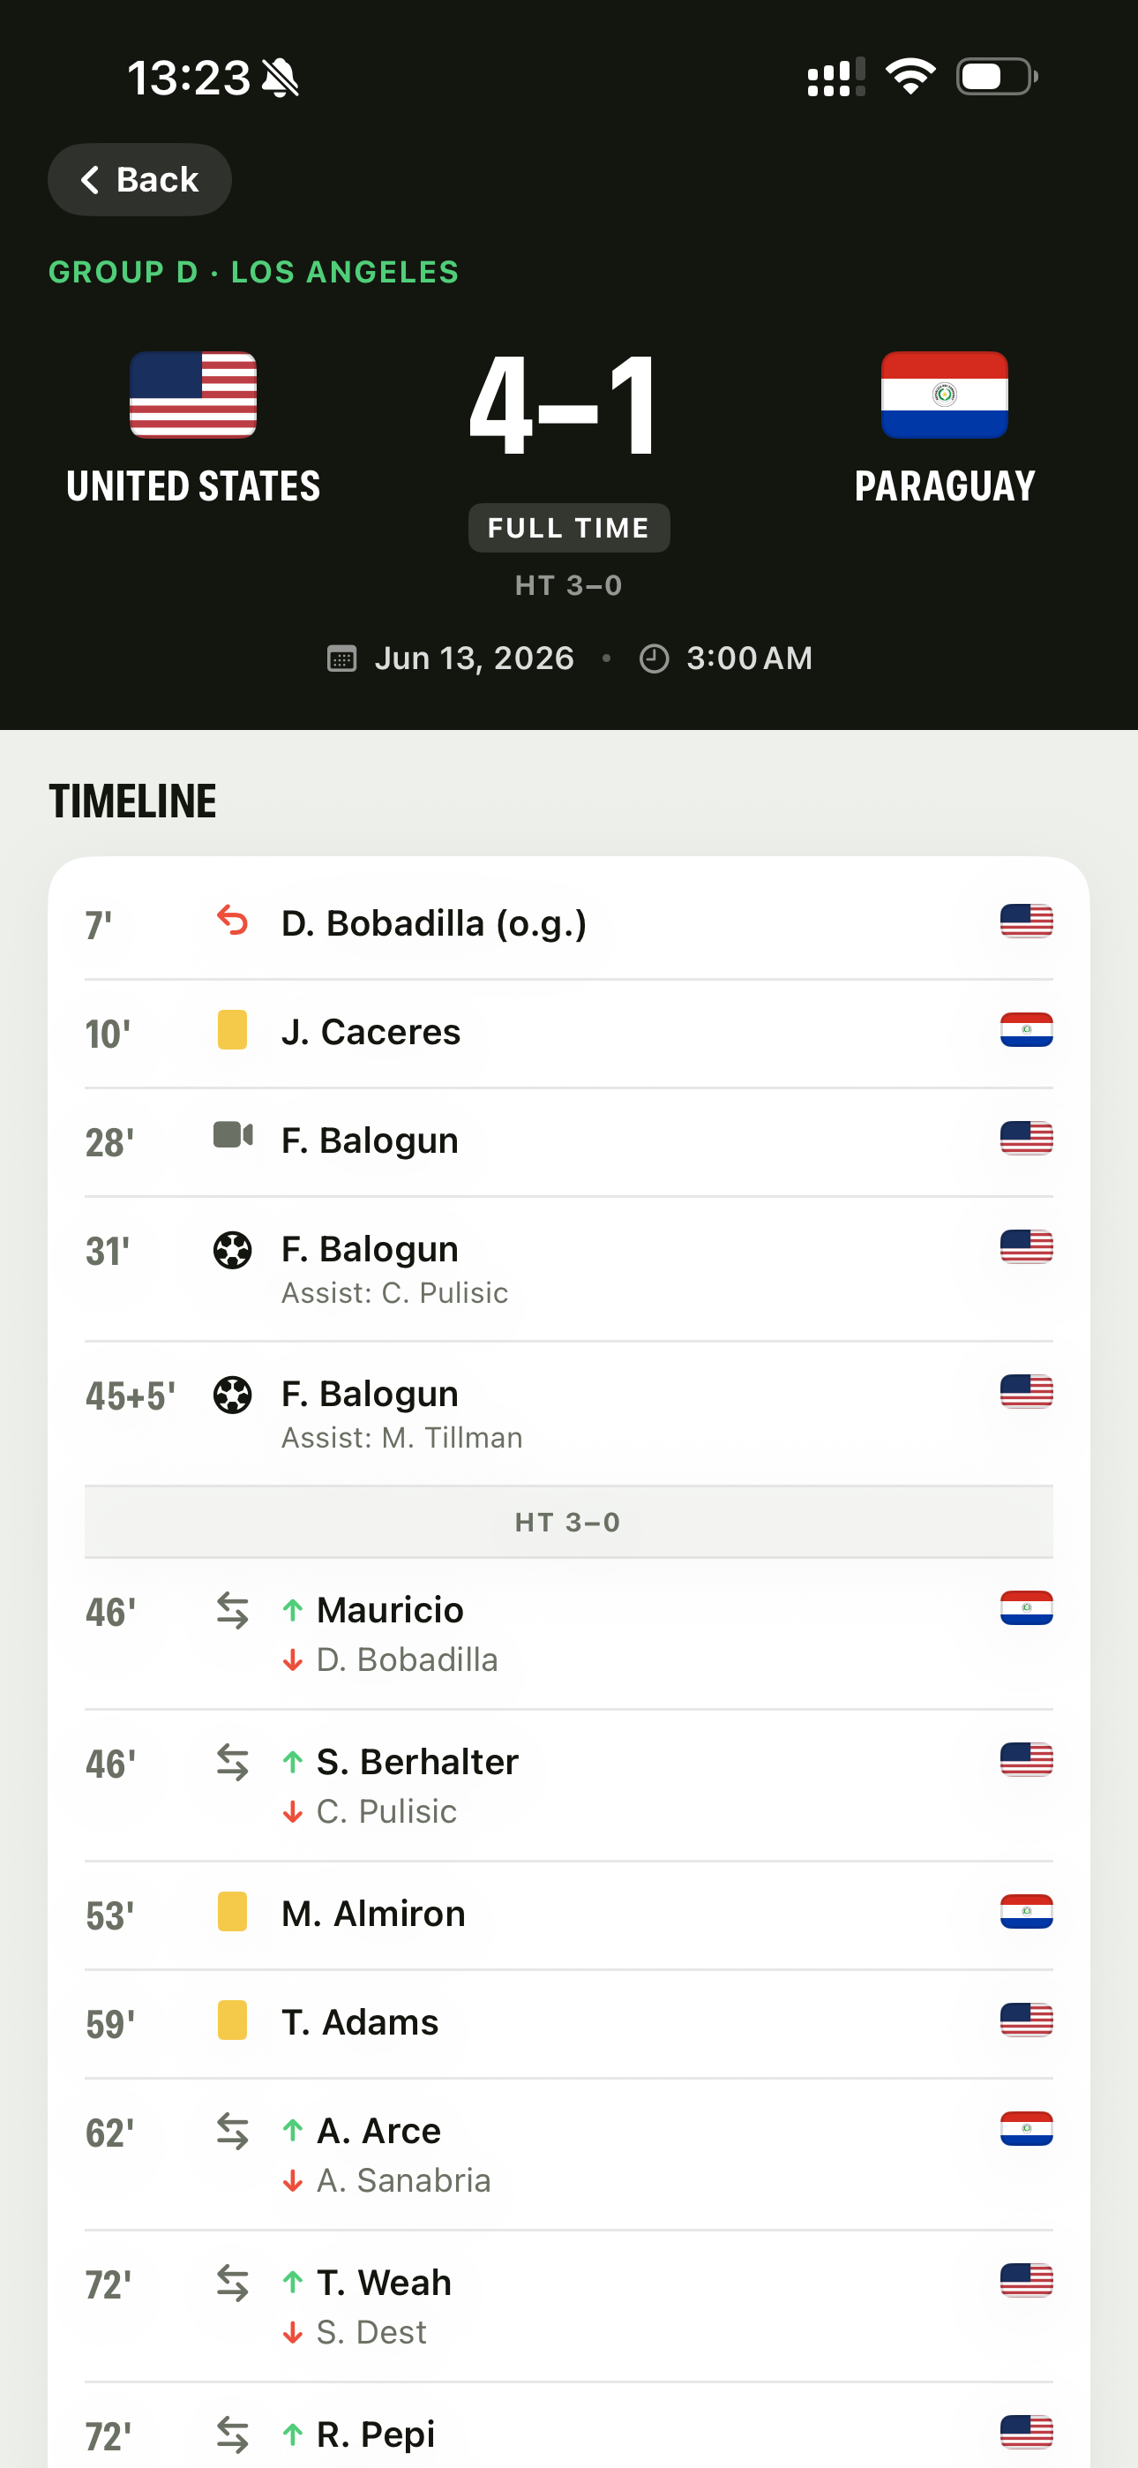Select the R. Pepi substitution row
The width and height of the screenshot is (1138, 2468).
point(569,2426)
